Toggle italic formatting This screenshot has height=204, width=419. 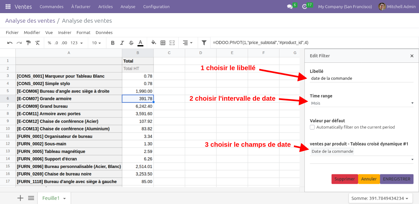pos(122,43)
